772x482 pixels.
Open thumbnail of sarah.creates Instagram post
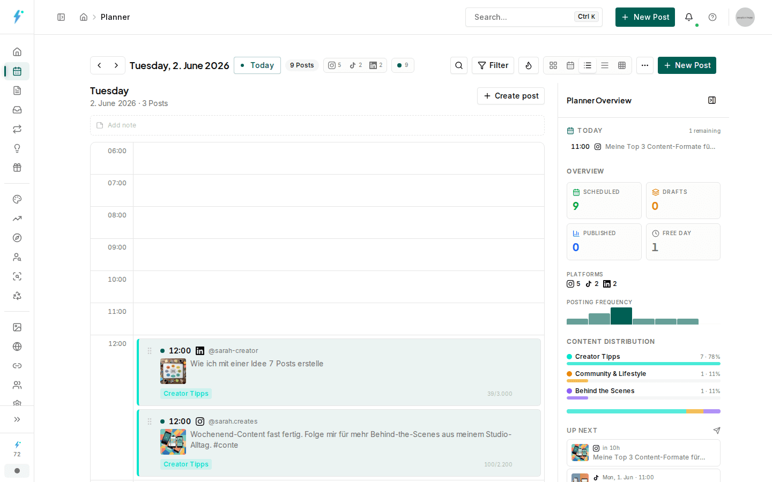[173, 442]
